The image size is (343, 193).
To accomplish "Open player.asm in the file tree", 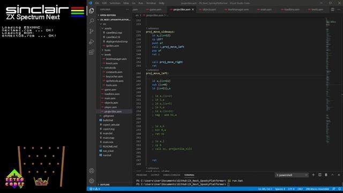I will (x=110, y=107).
